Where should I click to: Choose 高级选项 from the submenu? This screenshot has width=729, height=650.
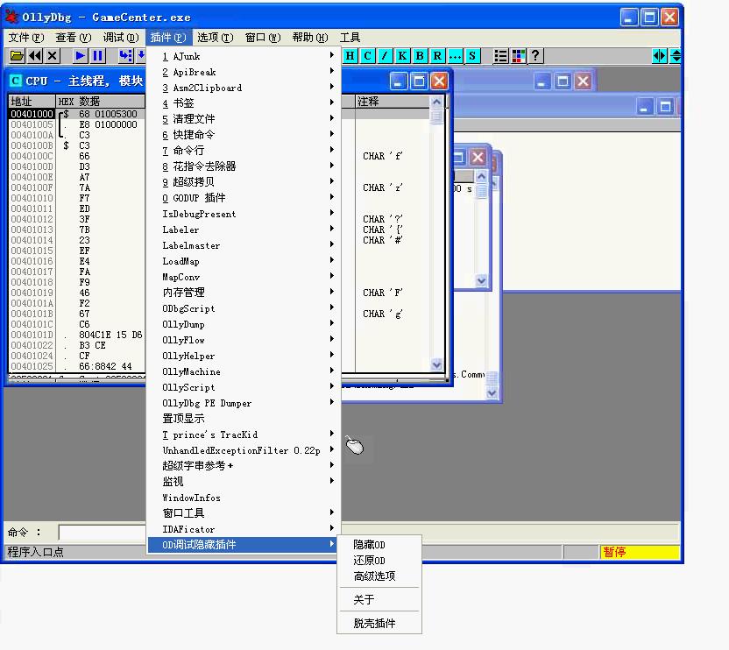coord(379,576)
